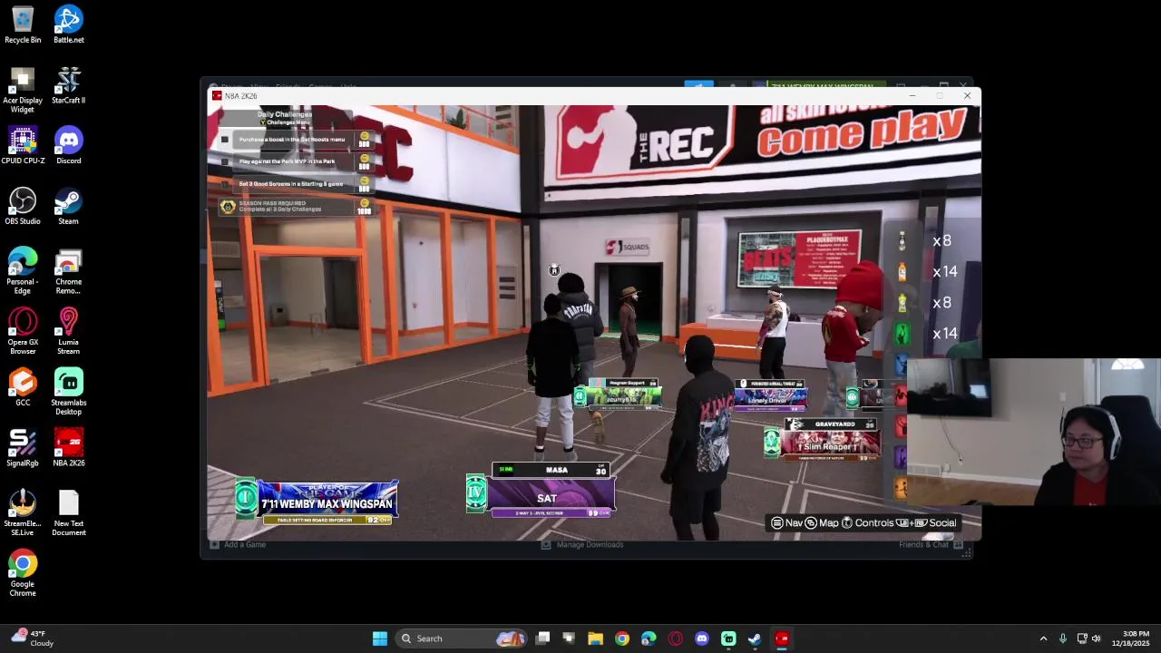Click the Social control hint

[x=926, y=523]
